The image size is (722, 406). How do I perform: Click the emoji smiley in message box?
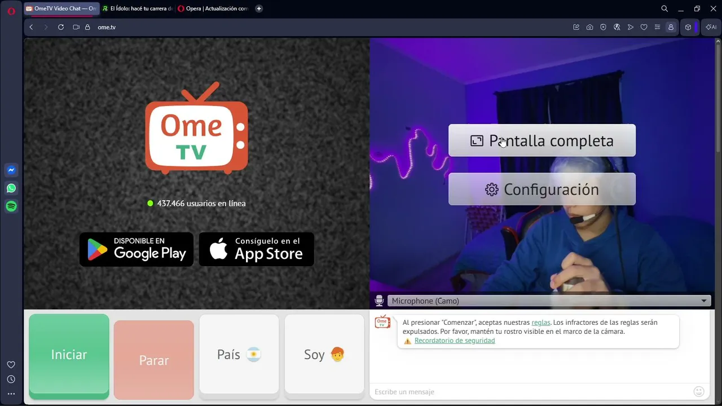699,391
